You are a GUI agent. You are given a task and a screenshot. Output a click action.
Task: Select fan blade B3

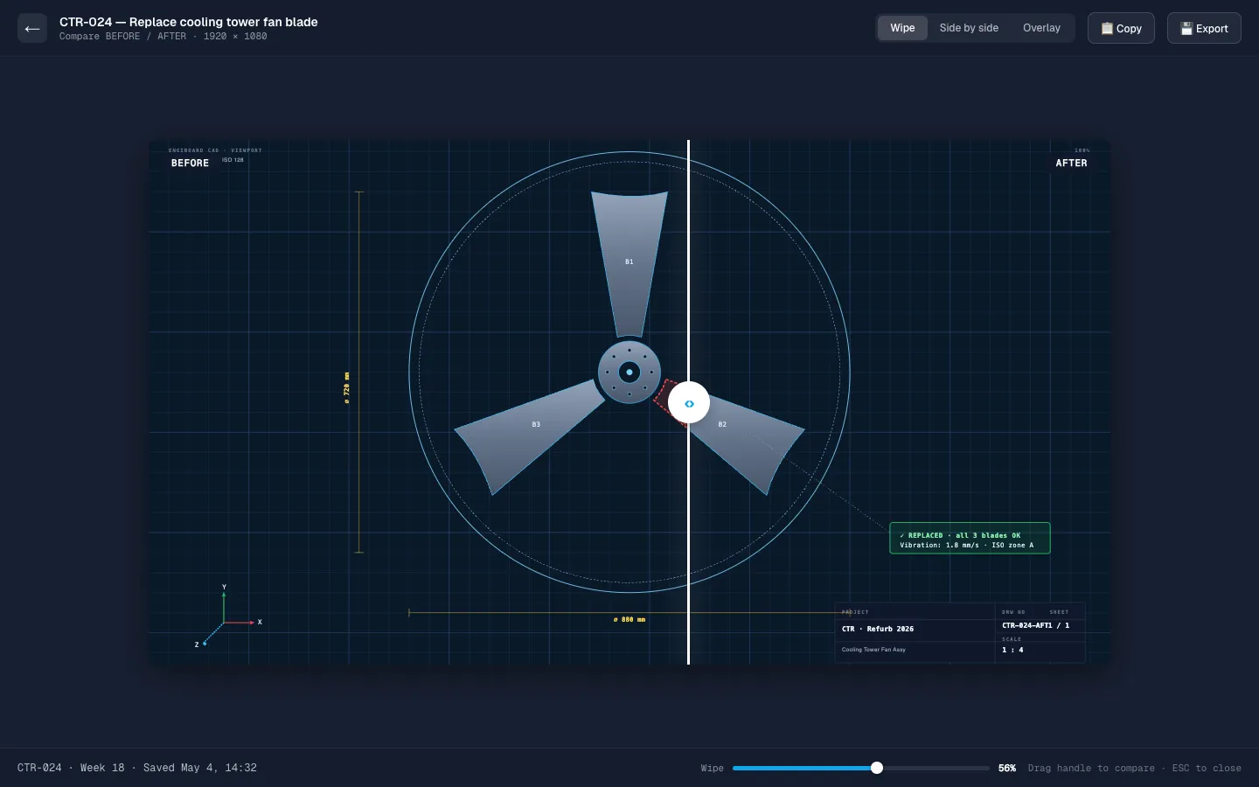531,435
